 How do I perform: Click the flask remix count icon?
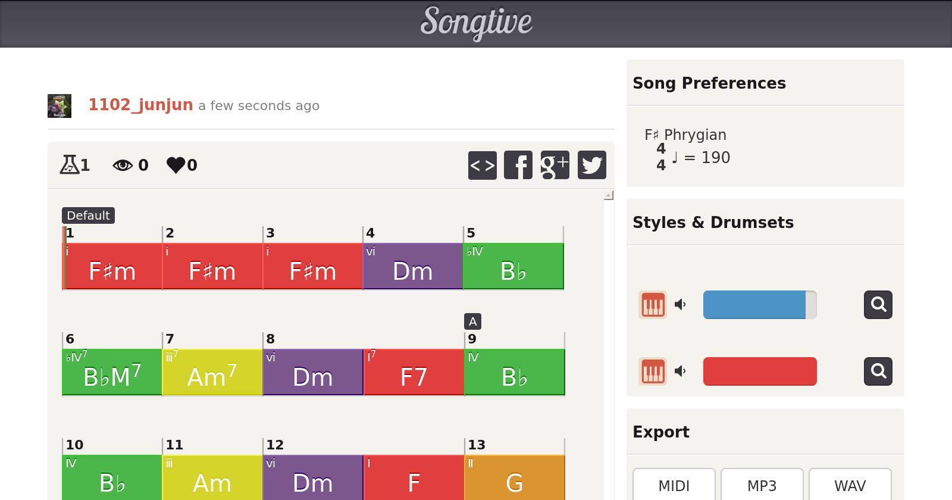point(69,165)
